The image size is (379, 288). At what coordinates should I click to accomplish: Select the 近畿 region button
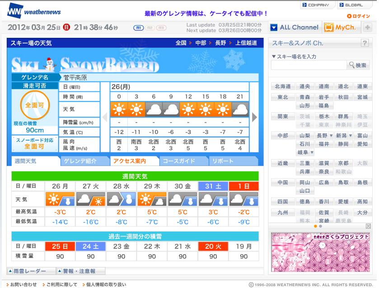point(283,163)
